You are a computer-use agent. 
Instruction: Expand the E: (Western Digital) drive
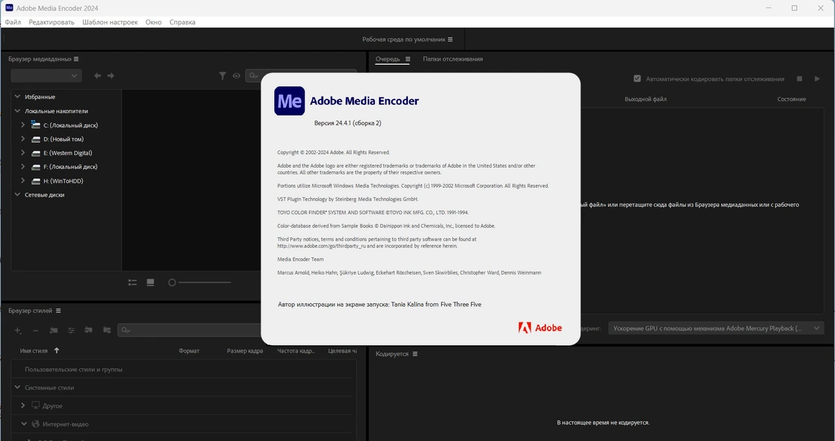23,153
